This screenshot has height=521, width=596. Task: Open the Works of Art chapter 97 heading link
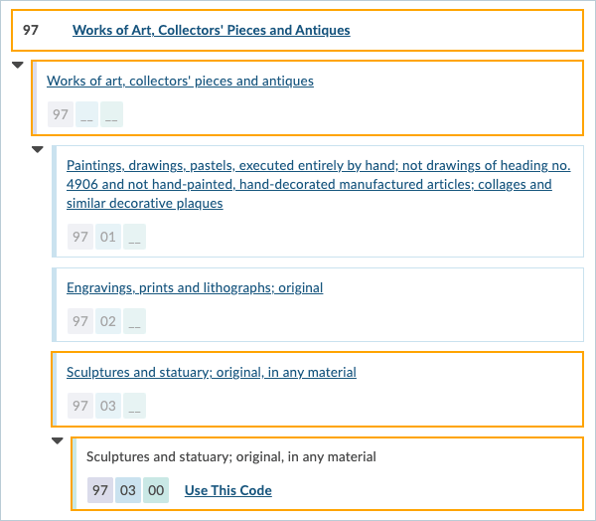[211, 30]
